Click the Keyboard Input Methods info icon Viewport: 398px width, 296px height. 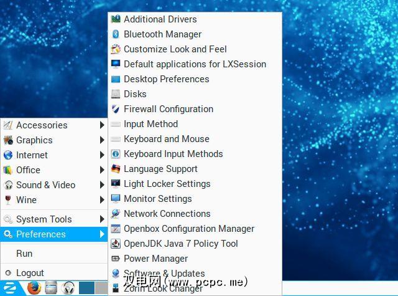(116, 154)
